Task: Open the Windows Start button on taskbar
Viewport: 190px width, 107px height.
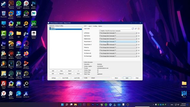Action: pos(62,105)
